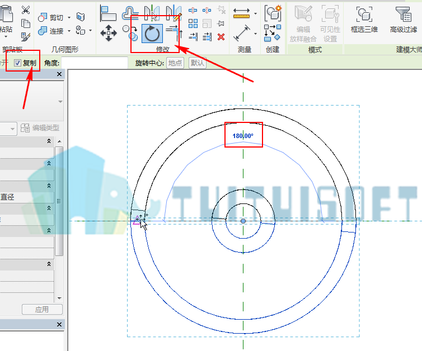Click the 角度 input field
This screenshot has width=422, height=351.
(95, 63)
